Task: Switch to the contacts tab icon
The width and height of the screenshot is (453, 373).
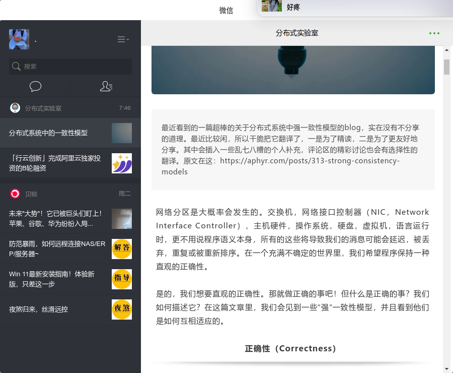Action: (x=106, y=86)
